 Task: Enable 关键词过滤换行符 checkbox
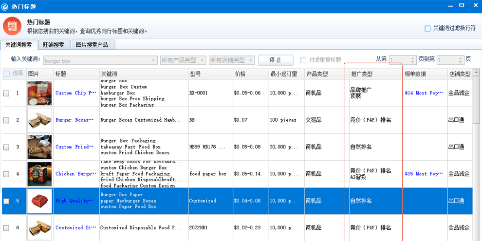click(427, 29)
